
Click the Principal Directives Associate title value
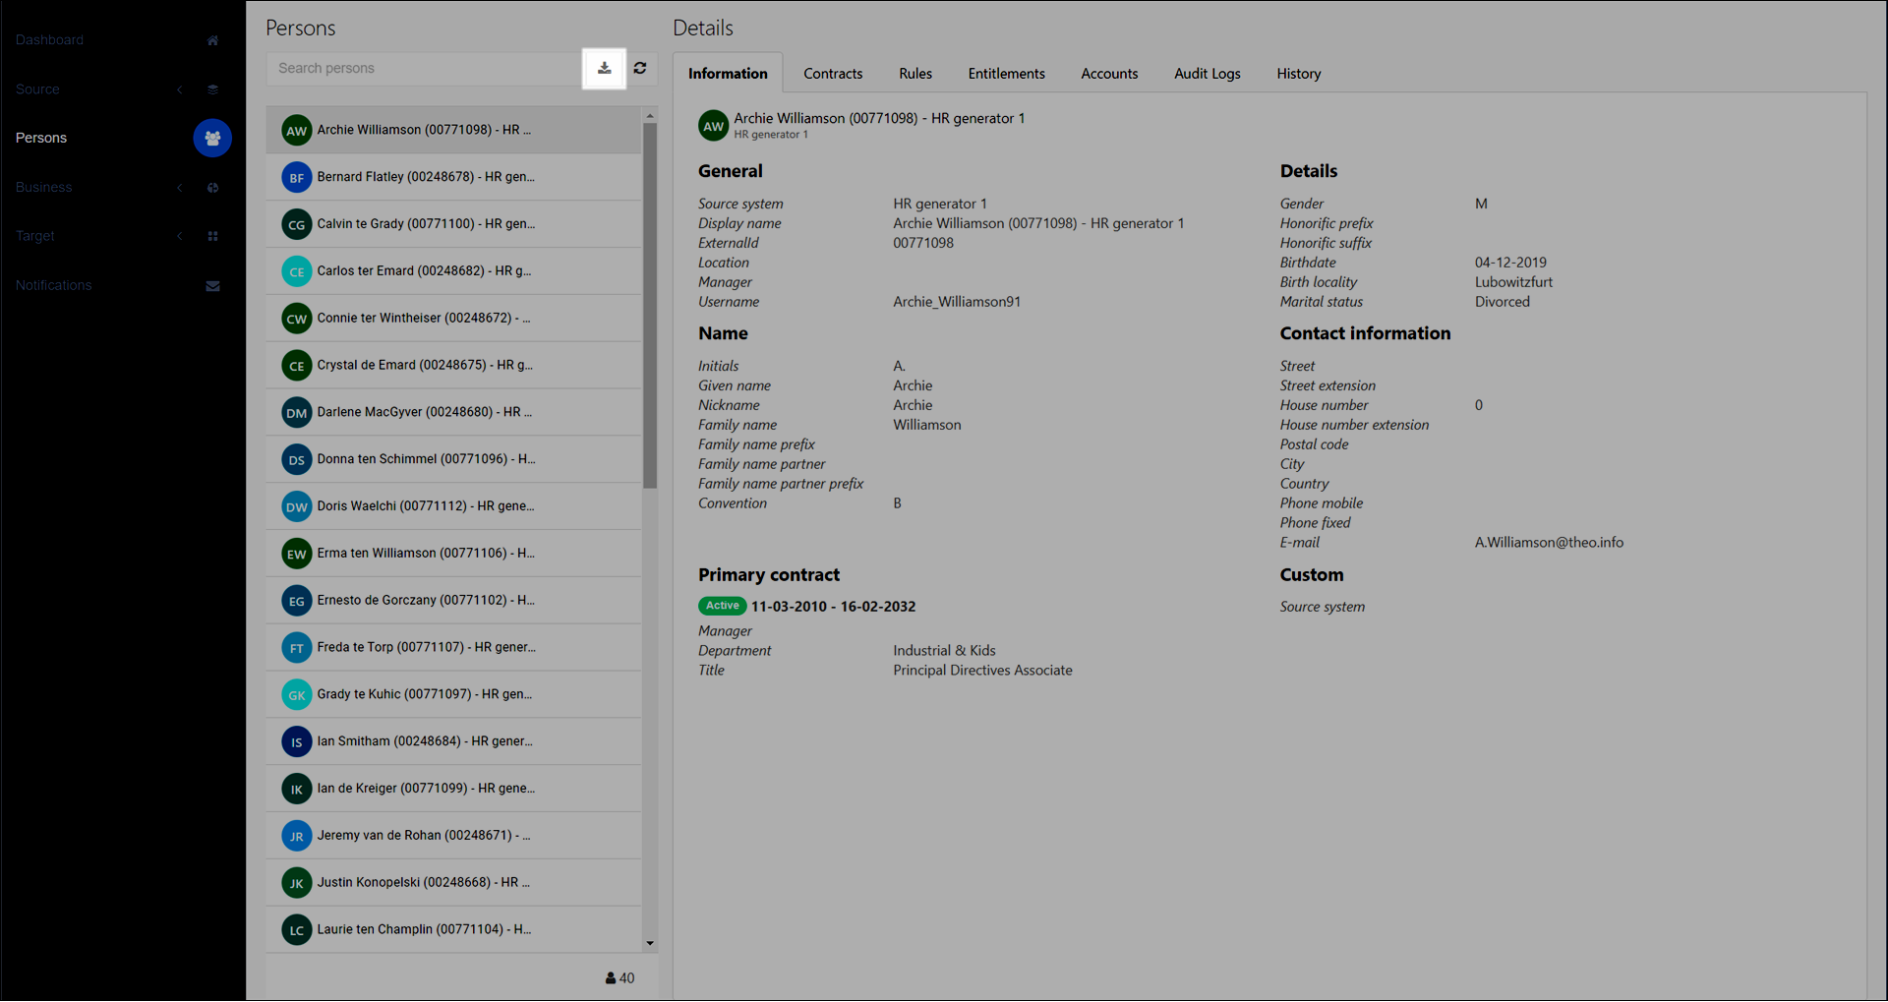click(x=982, y=671)
